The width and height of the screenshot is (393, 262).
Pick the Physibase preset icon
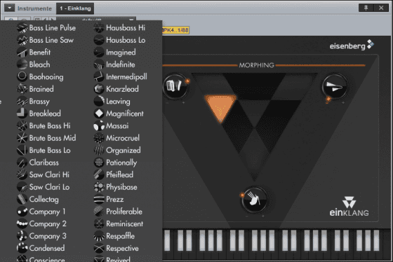[99, 187]
